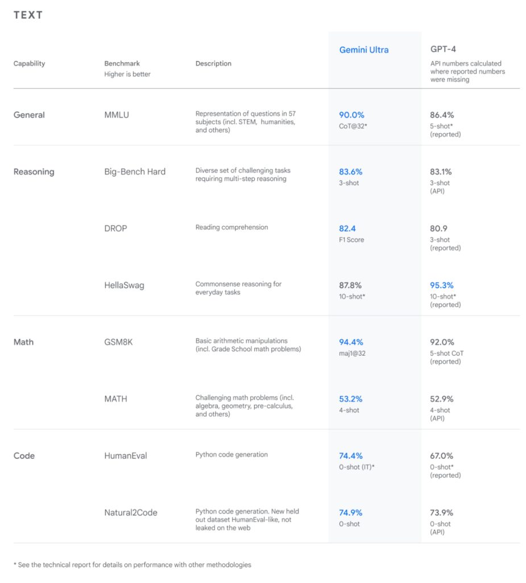Image resolution: width=526 pixels, height=583 pixels.
Task: Select the Capability column header
Action: tap(29, 64)
